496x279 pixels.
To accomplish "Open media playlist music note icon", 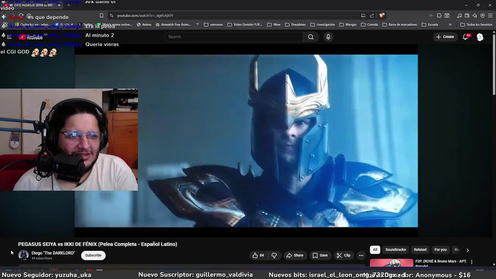I will (x=459, y=15).
